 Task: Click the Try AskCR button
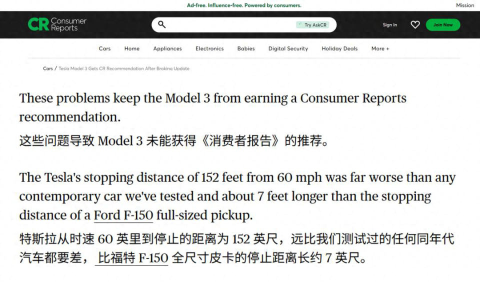[x=312, y=25]
